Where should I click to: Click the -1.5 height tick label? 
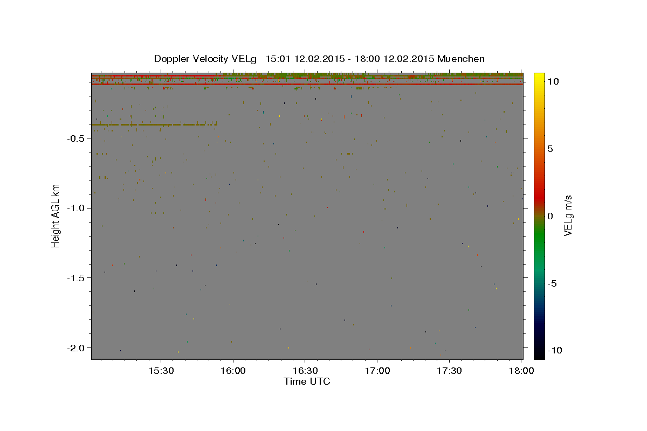click(75, 278)
